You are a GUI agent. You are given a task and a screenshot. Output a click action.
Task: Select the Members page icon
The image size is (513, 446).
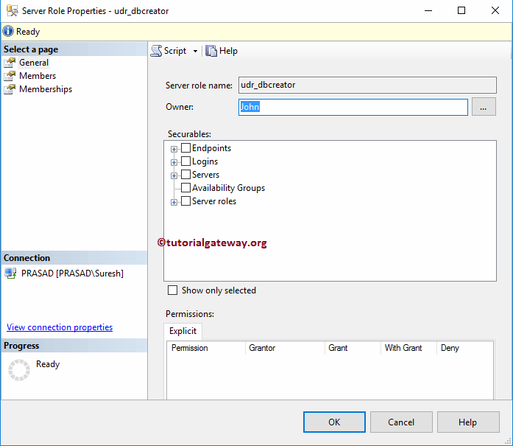click(x=10, y=76)
